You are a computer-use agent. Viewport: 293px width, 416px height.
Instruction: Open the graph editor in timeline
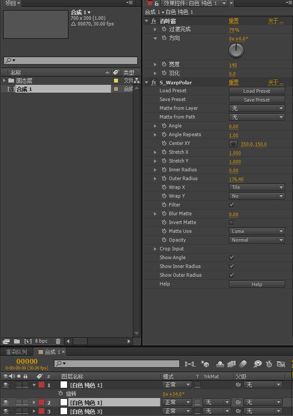click(x=281, y=364)
